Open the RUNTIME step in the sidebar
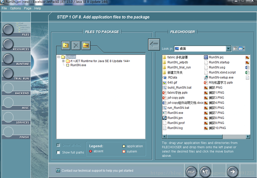 click(x=8, y=59)
